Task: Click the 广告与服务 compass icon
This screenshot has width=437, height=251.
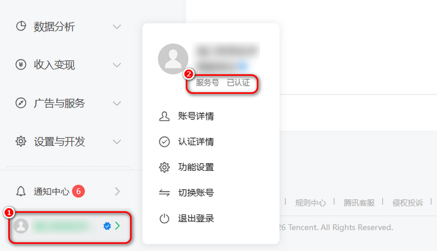Action: tap(21, 103)
